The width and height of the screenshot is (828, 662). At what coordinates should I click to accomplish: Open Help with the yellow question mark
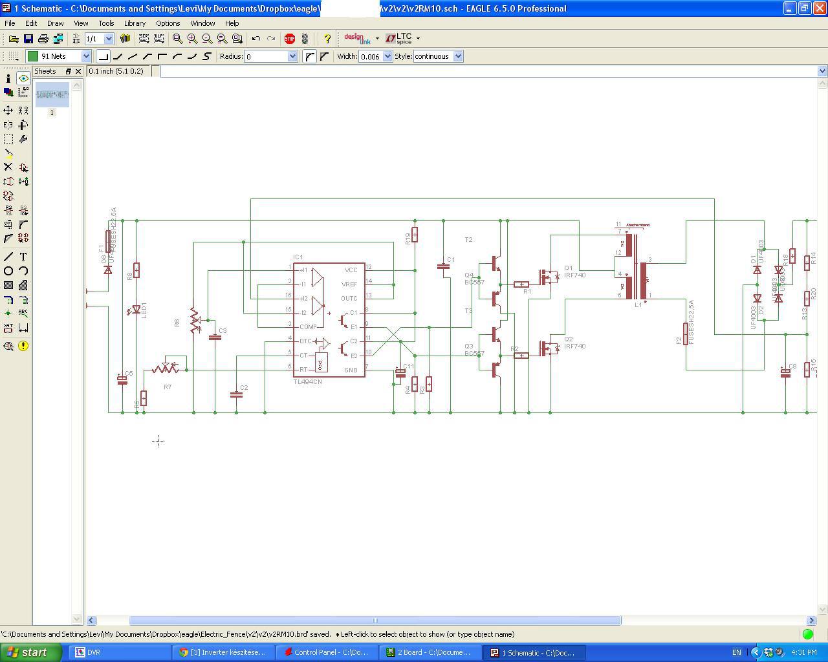click(x=327, y=39)
